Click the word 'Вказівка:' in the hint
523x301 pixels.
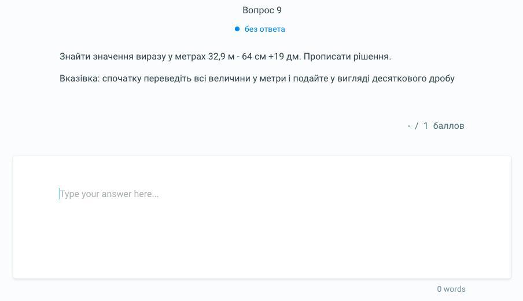point(80,79)
